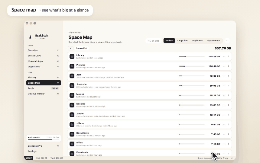Click the Movies folder icon
This screenshot has height=163, width=260.
coord(72,95)
